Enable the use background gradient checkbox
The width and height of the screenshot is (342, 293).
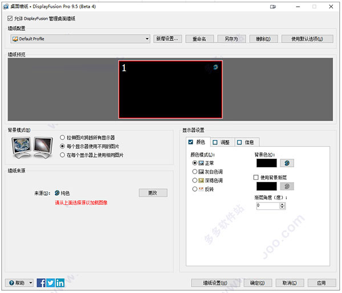(x=256, y=178)
